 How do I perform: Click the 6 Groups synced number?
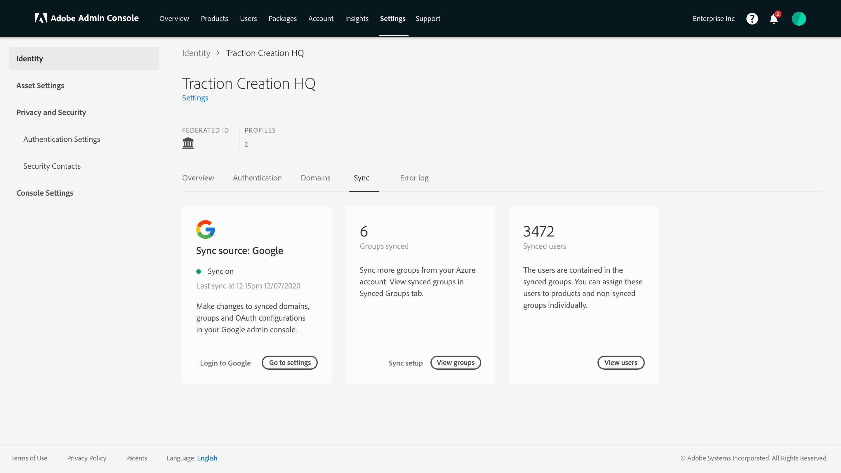(x=364, y=232)
